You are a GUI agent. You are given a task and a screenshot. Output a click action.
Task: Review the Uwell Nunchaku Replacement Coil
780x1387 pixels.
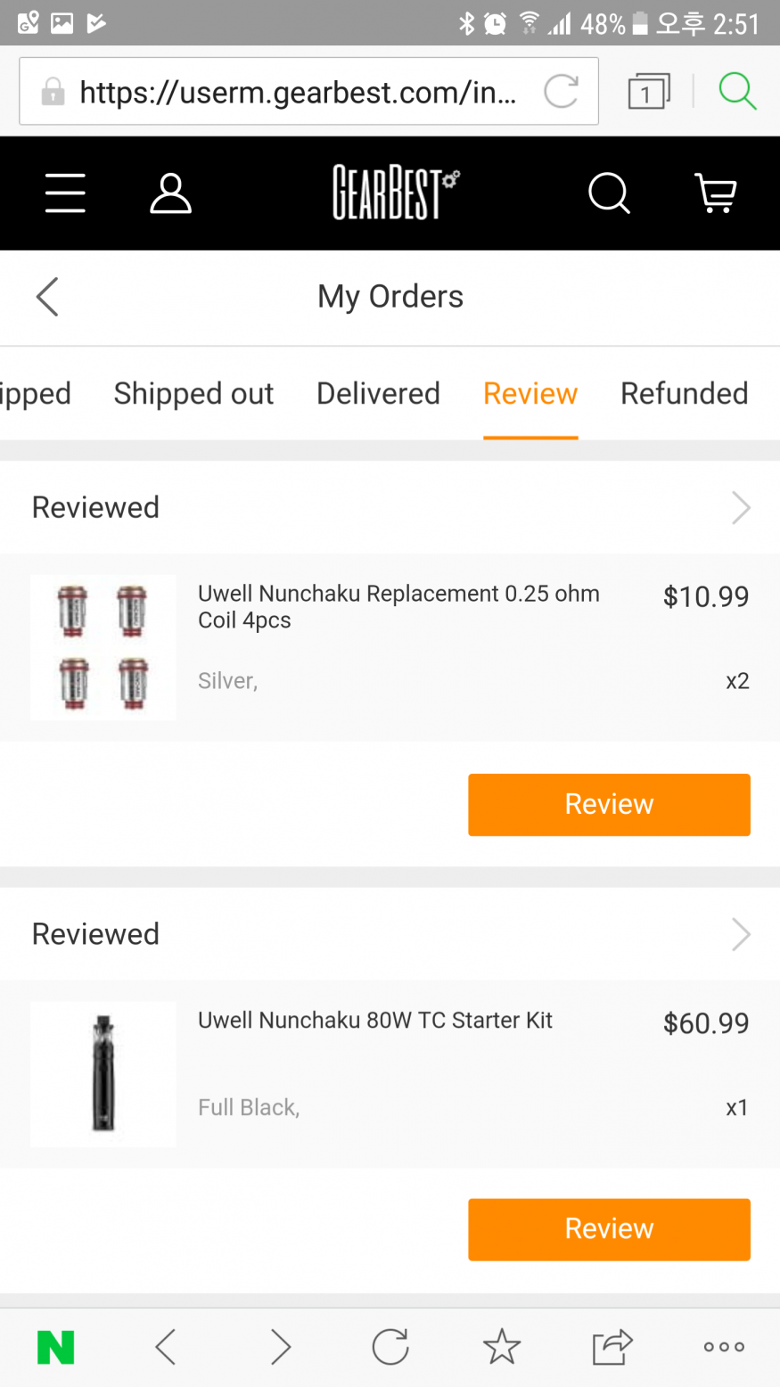click(x=609, y=805)
